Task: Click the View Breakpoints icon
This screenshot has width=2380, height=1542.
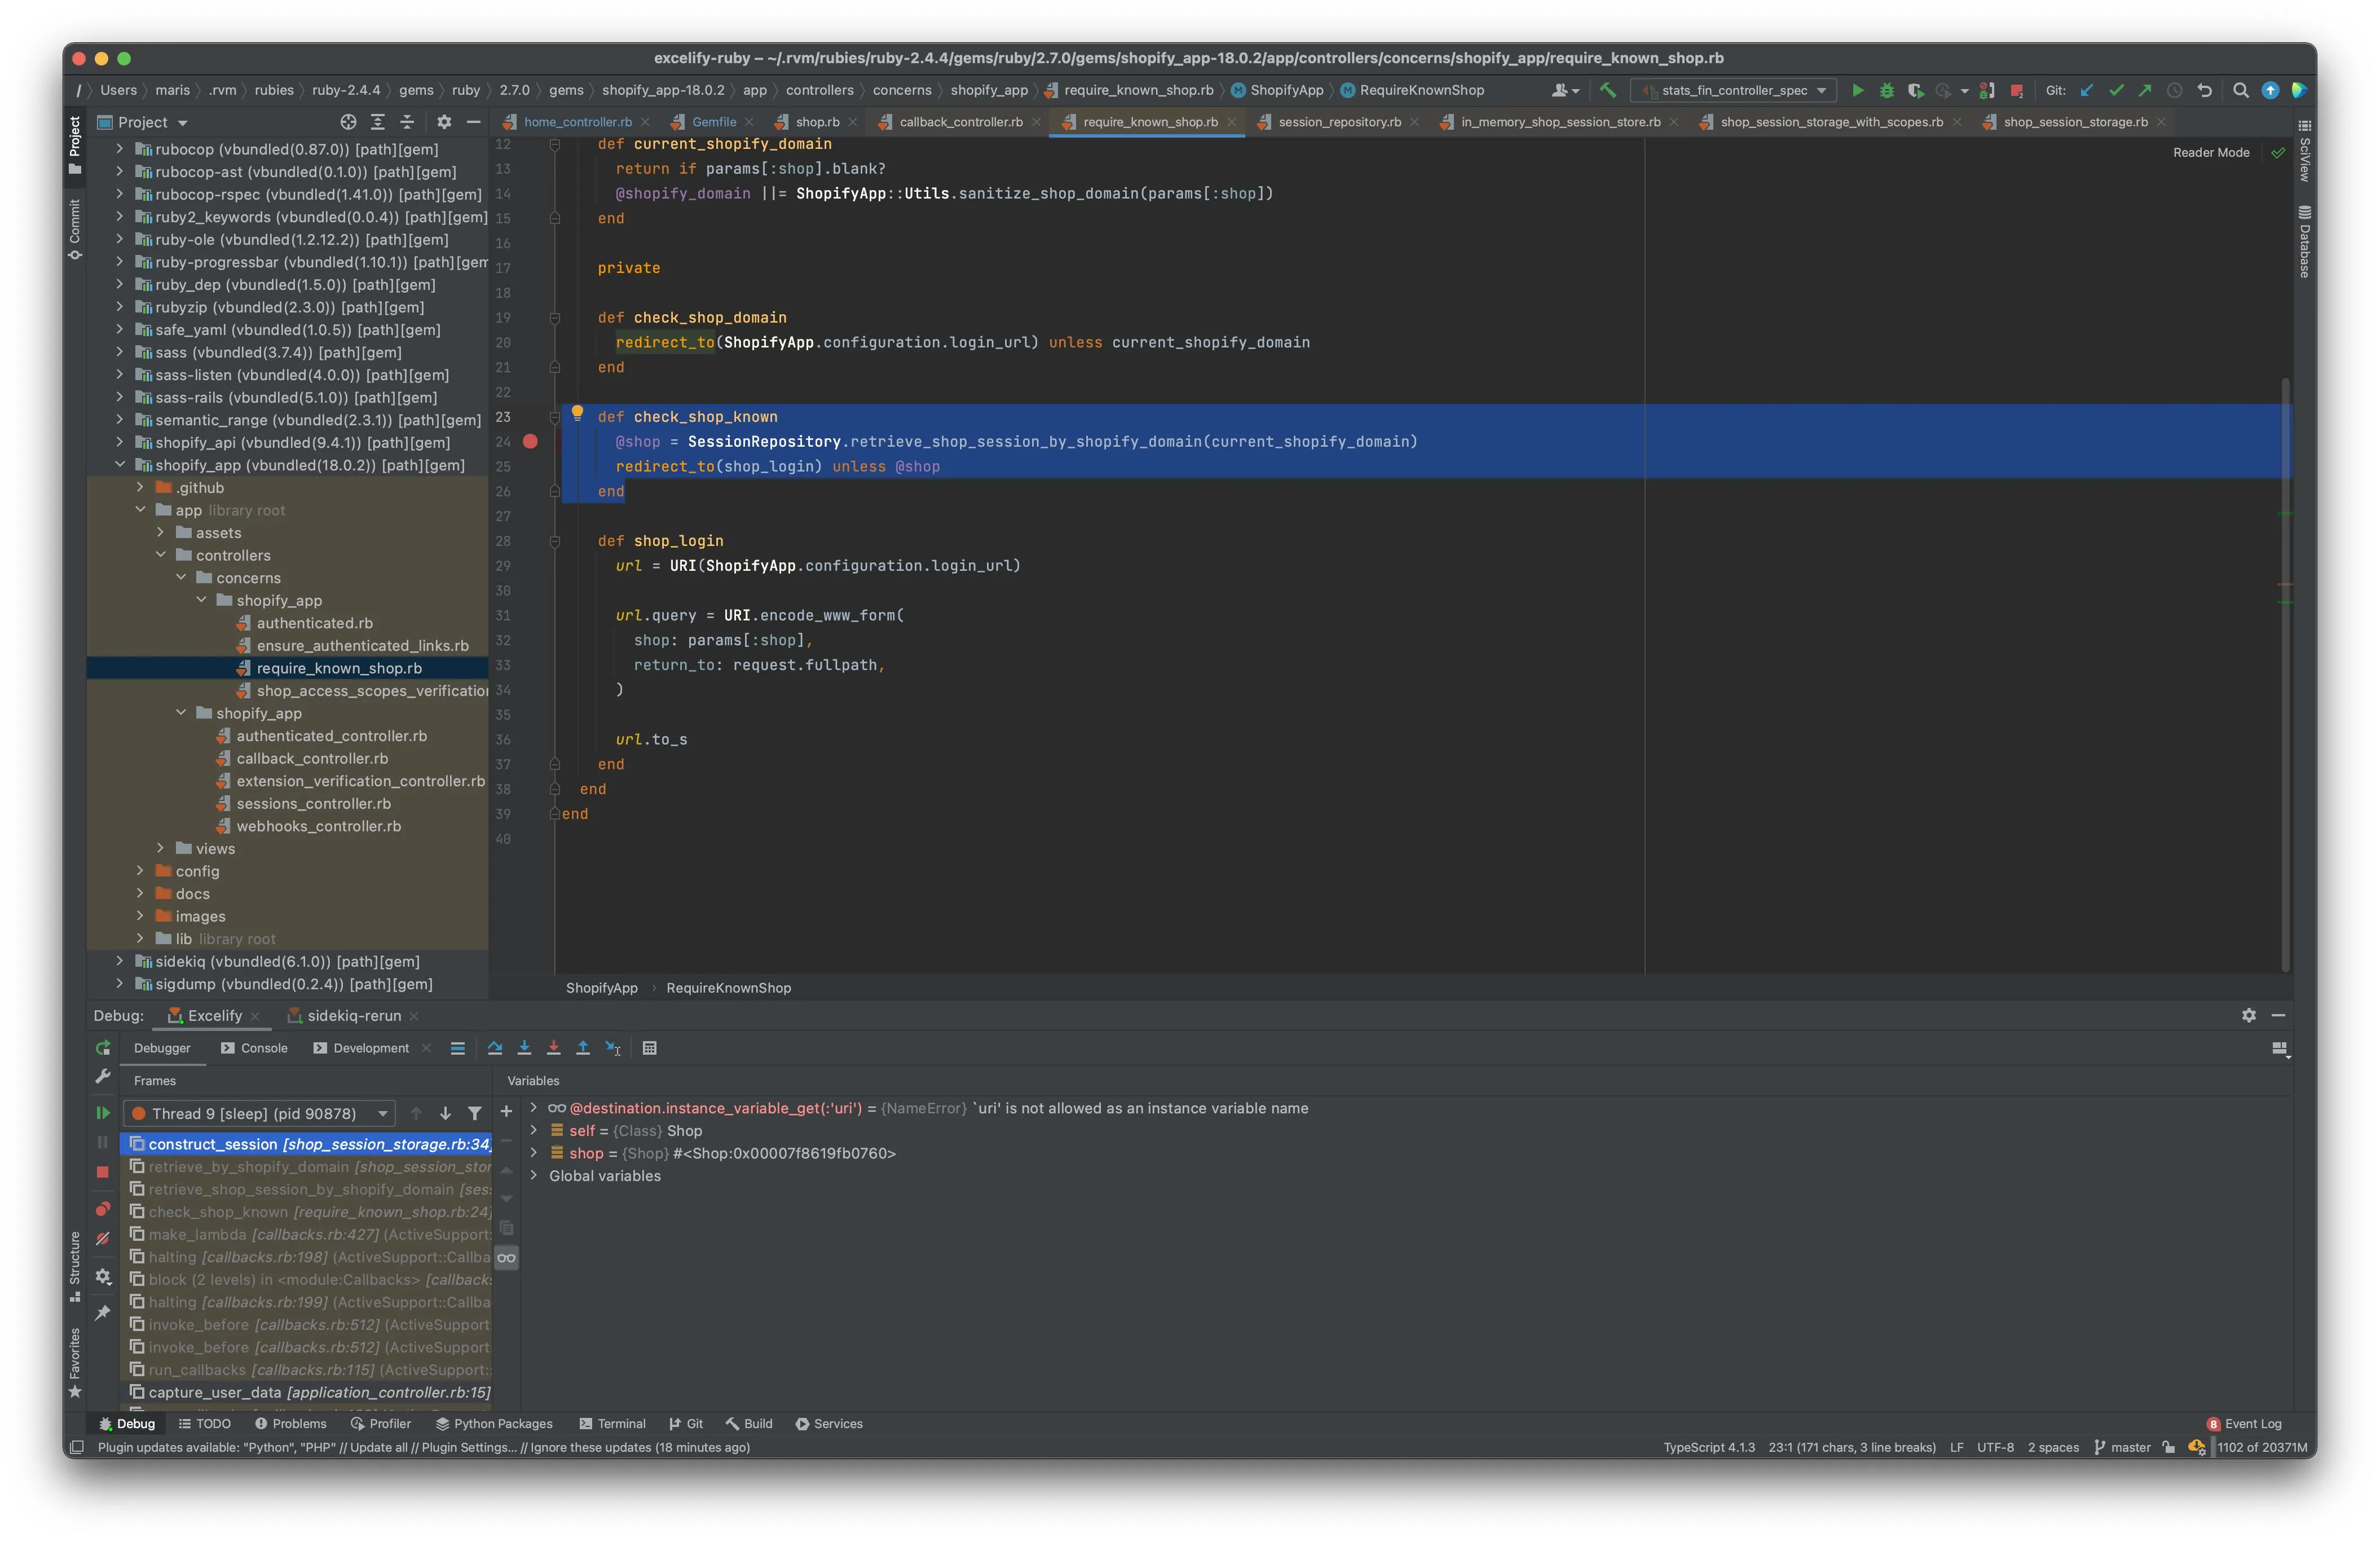Action: [x=102, y=1209]
